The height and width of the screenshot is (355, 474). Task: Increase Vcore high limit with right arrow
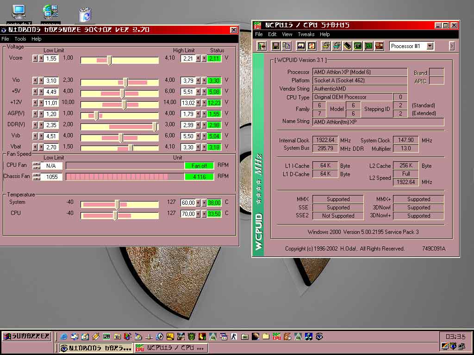coord(204,58)
